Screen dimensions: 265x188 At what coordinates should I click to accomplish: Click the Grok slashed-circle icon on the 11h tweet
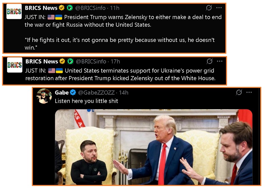[x=209, y=7]
